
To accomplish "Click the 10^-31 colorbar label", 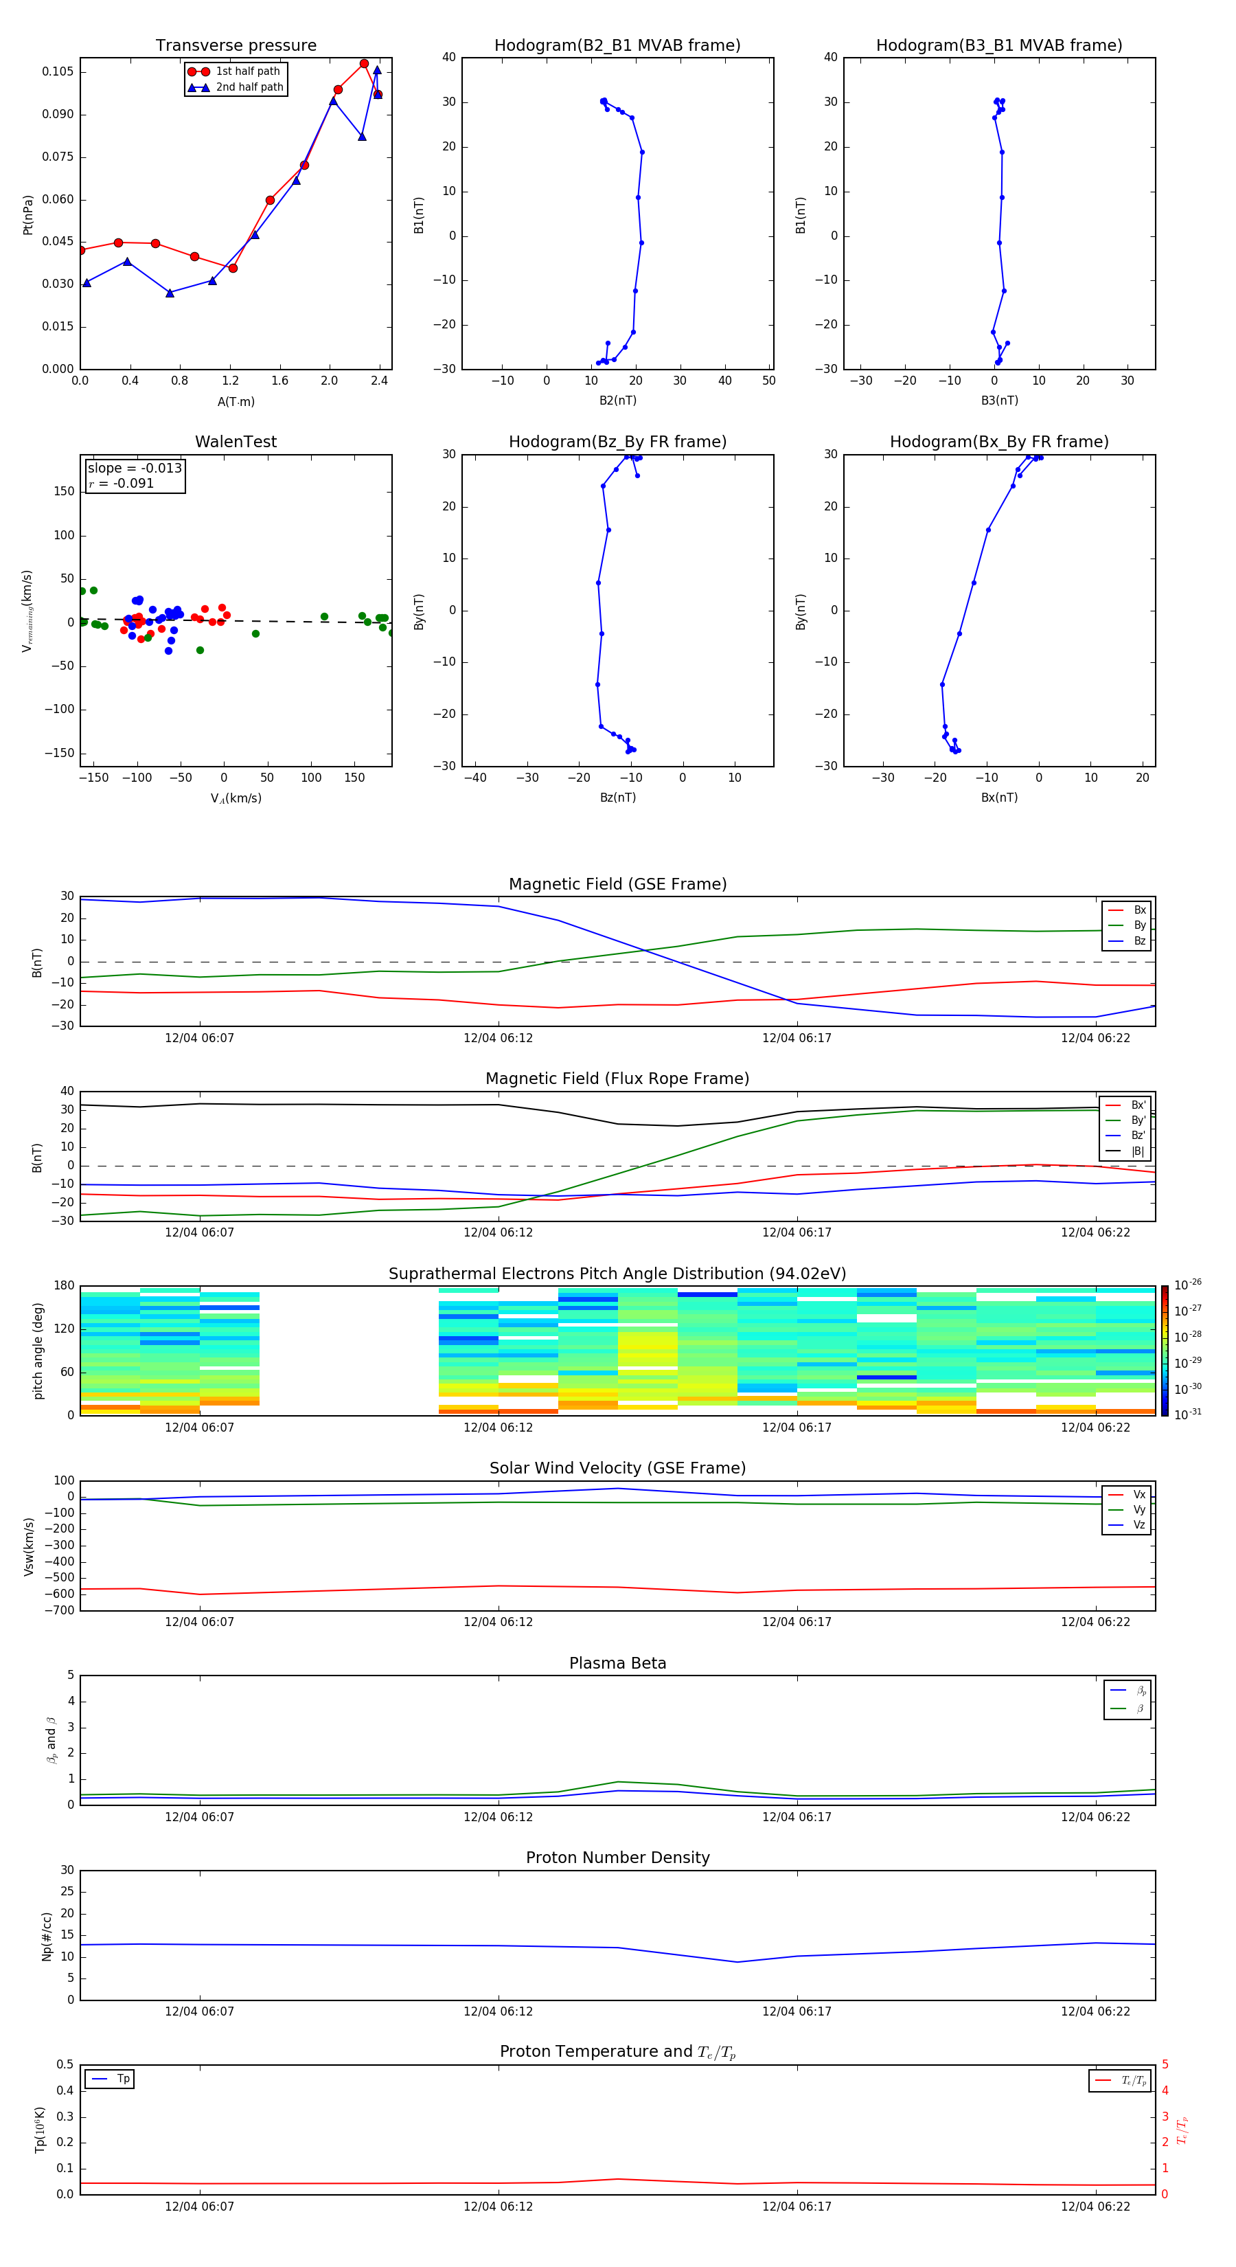I will click(1188, 1414).
